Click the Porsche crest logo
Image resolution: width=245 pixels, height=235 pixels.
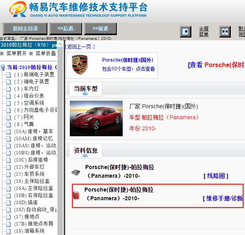(x=80, y=64)
